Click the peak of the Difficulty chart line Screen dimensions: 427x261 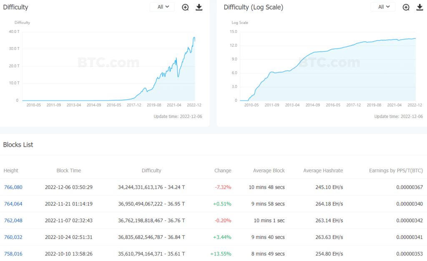point(194,38)
